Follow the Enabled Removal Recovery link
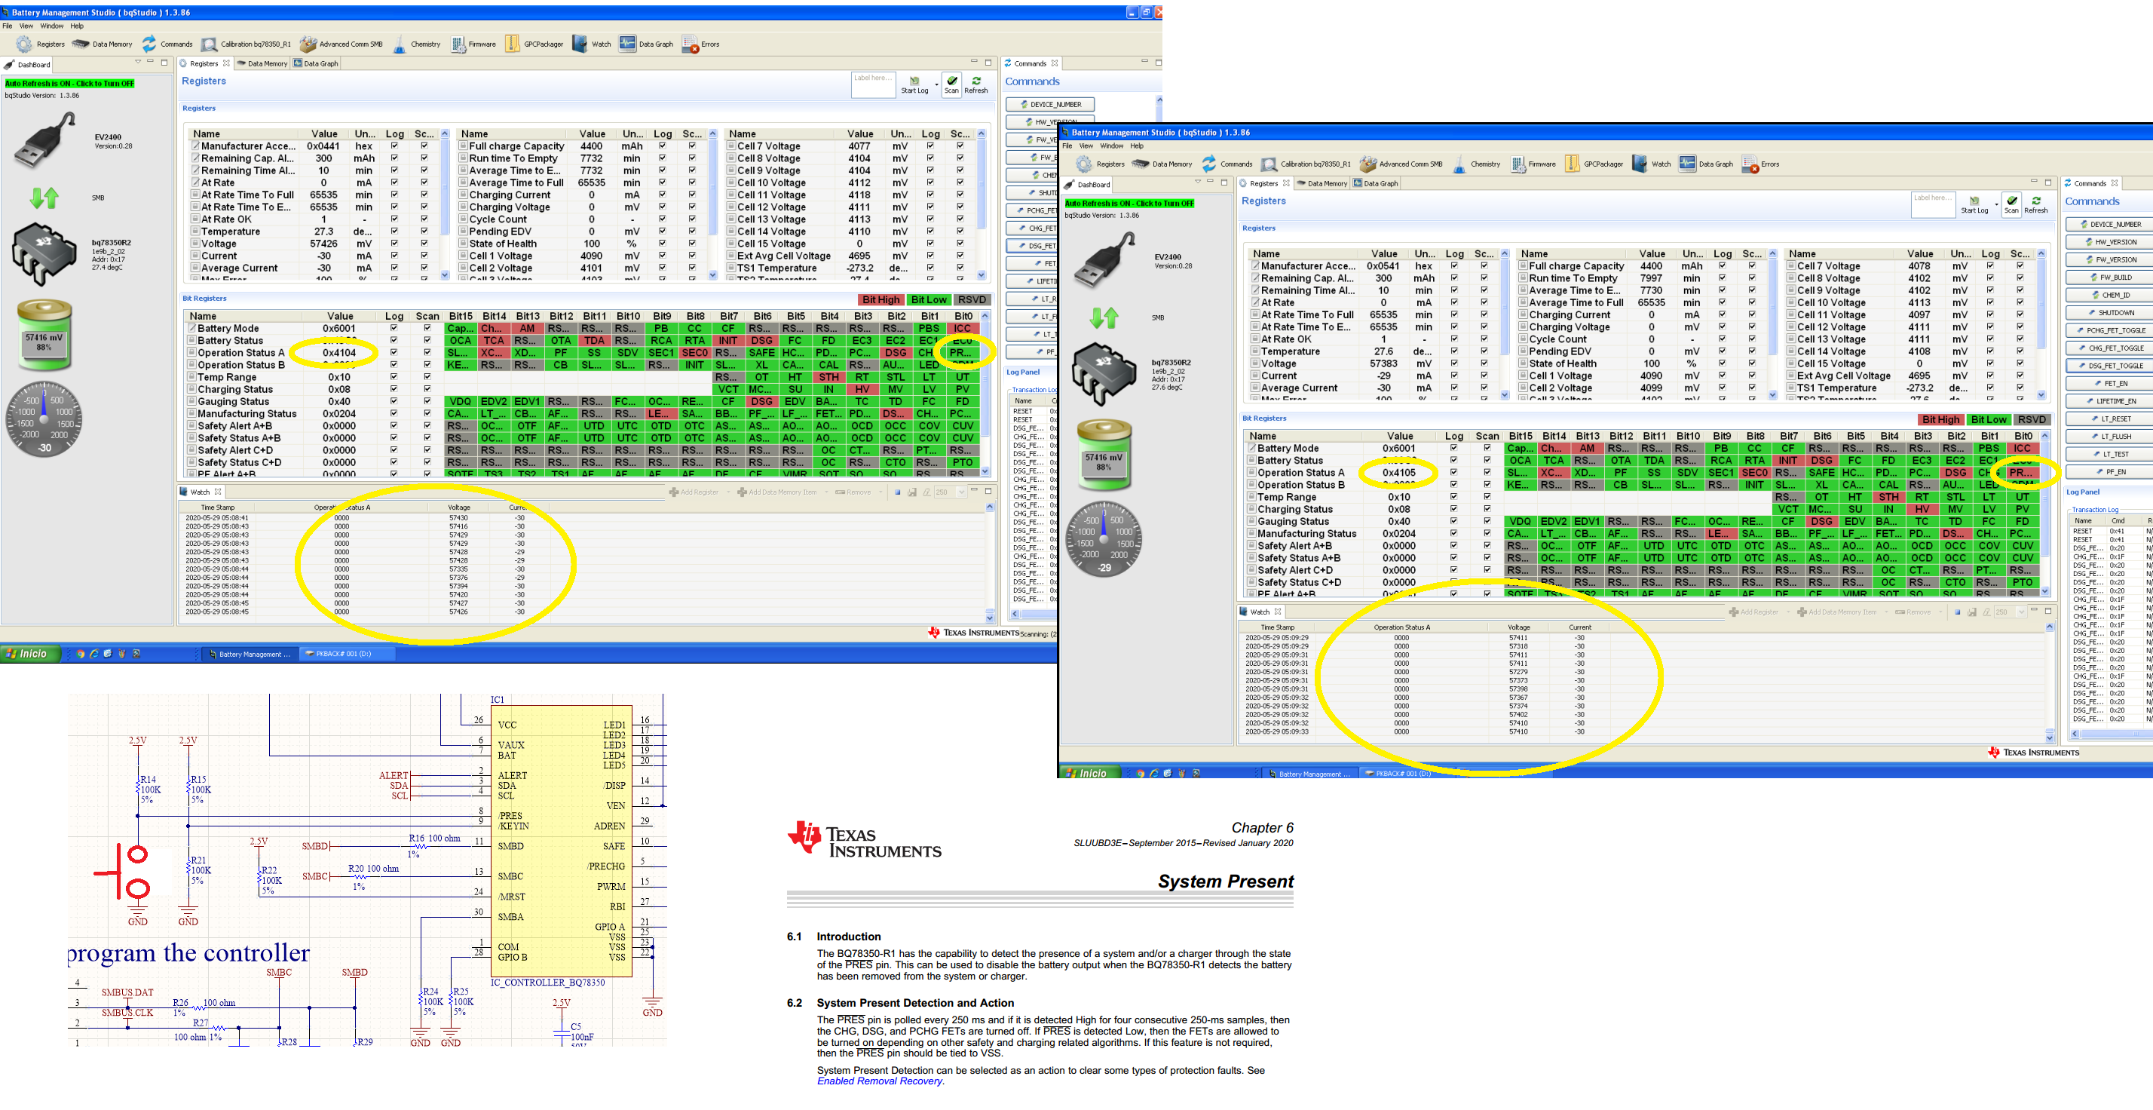Viewport: 2153px width, 1110px height. (x=879, y=1081)
